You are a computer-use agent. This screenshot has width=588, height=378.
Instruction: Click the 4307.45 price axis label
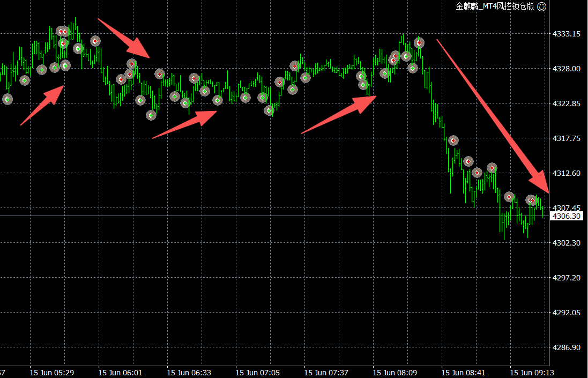566,207
